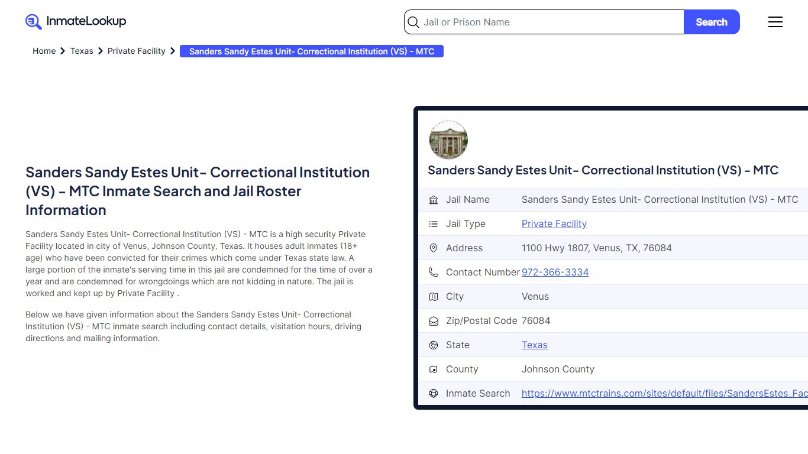The image size is (808, 454).
Task: Click the description paragraph about high security
Action: click(x=199, y=264)
